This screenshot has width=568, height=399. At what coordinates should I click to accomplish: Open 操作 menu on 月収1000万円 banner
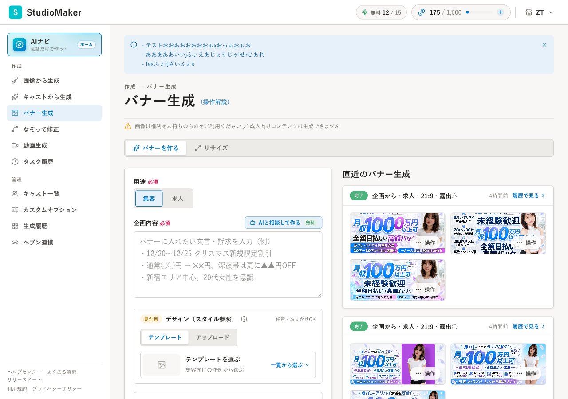pyautogui.click(x=426, y=243)
